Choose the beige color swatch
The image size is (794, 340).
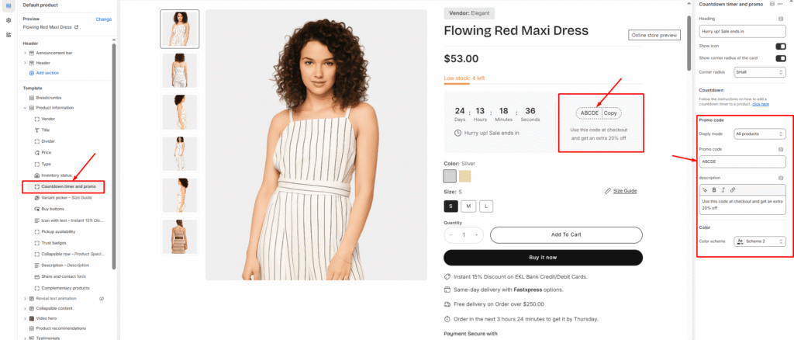point(464,176)
